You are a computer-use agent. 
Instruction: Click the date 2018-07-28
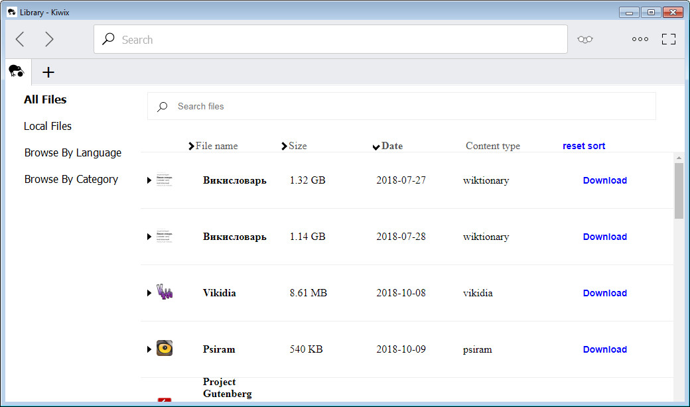[x=401, y=237]
